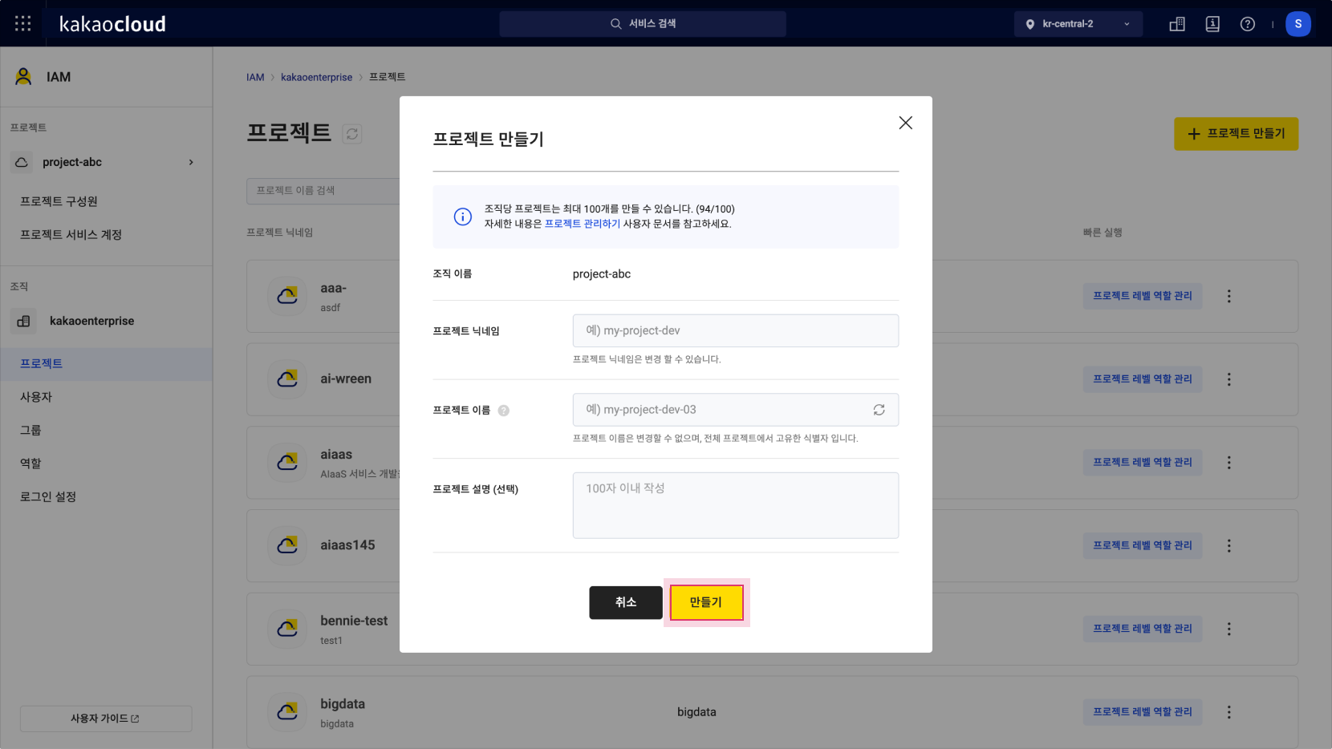The height and width of the screenshot is (749, 1332).
Task: Open more options for bennie-test project row
Action: (1228, 630)
